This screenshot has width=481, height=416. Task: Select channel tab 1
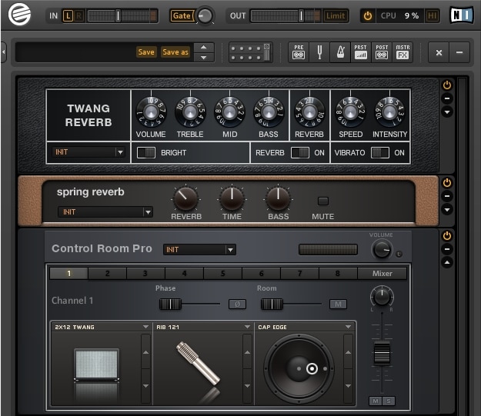68,274
